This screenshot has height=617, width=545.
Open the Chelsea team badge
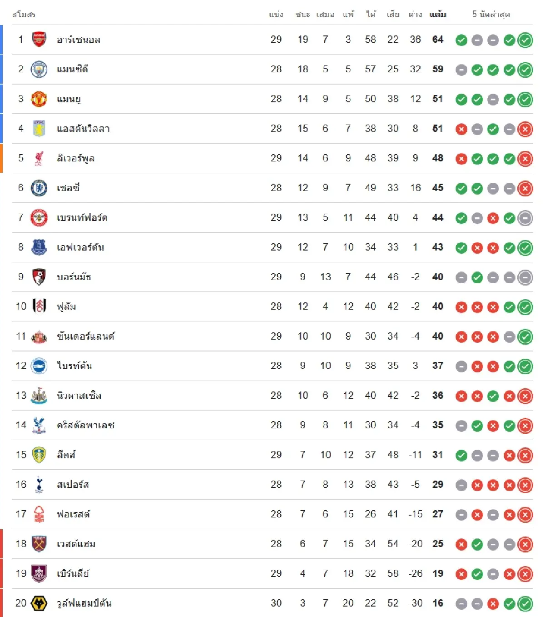[39, 188]
